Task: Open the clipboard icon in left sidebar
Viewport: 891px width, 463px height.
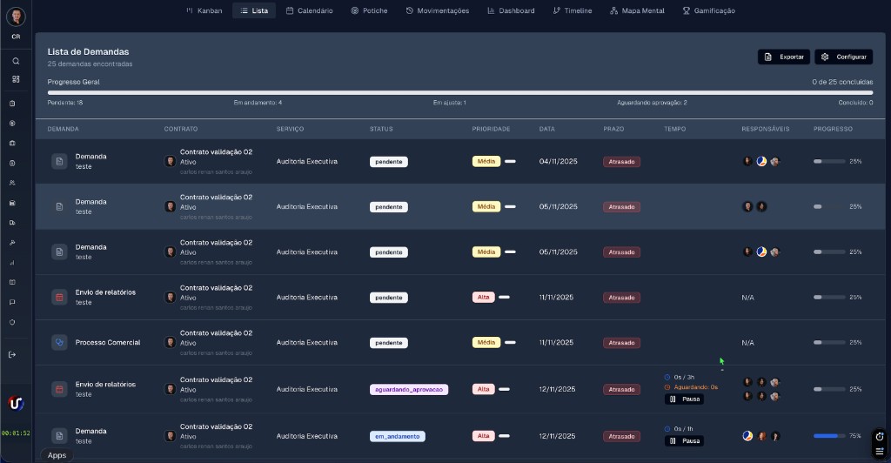Action: [12, 104]
